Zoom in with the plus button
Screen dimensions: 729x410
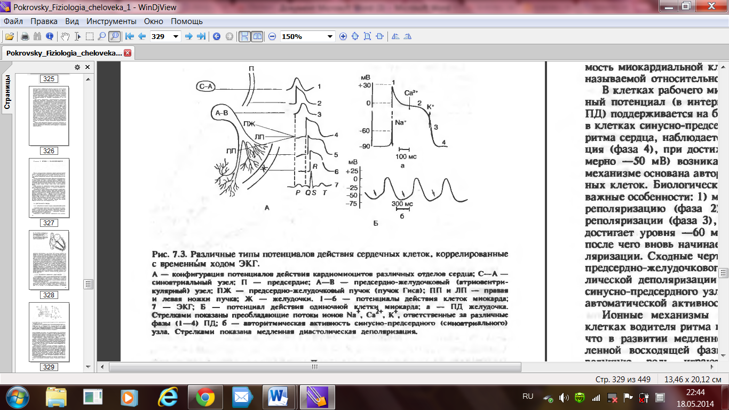pos(343,36)
